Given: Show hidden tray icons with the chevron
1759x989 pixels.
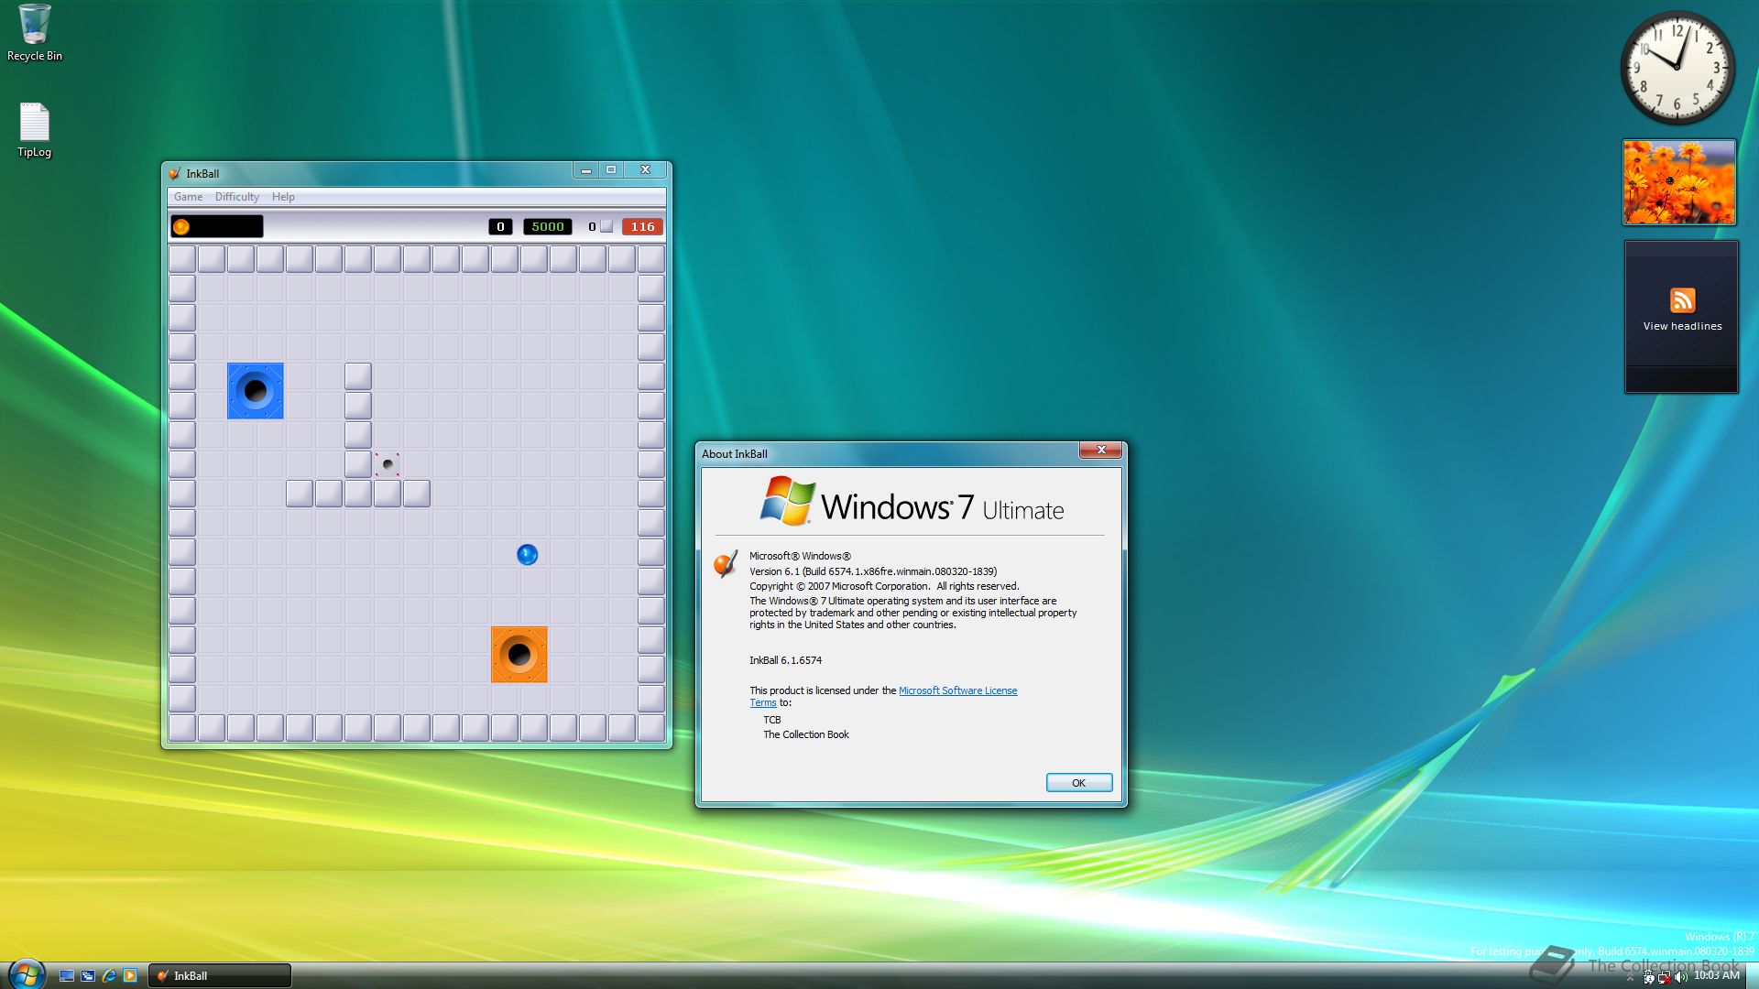Looking at the screenshot, I should [1630, 978].
